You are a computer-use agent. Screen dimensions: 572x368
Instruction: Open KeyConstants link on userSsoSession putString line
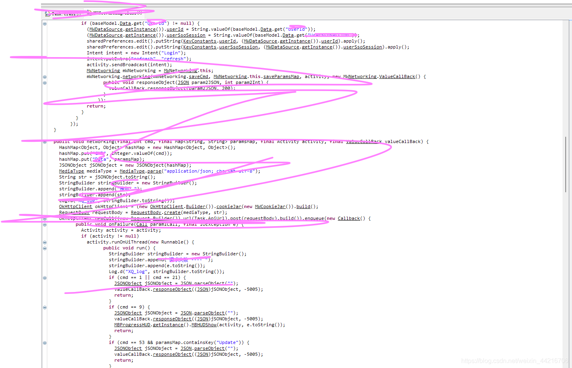pyautogui.click(x=200, y=47)
